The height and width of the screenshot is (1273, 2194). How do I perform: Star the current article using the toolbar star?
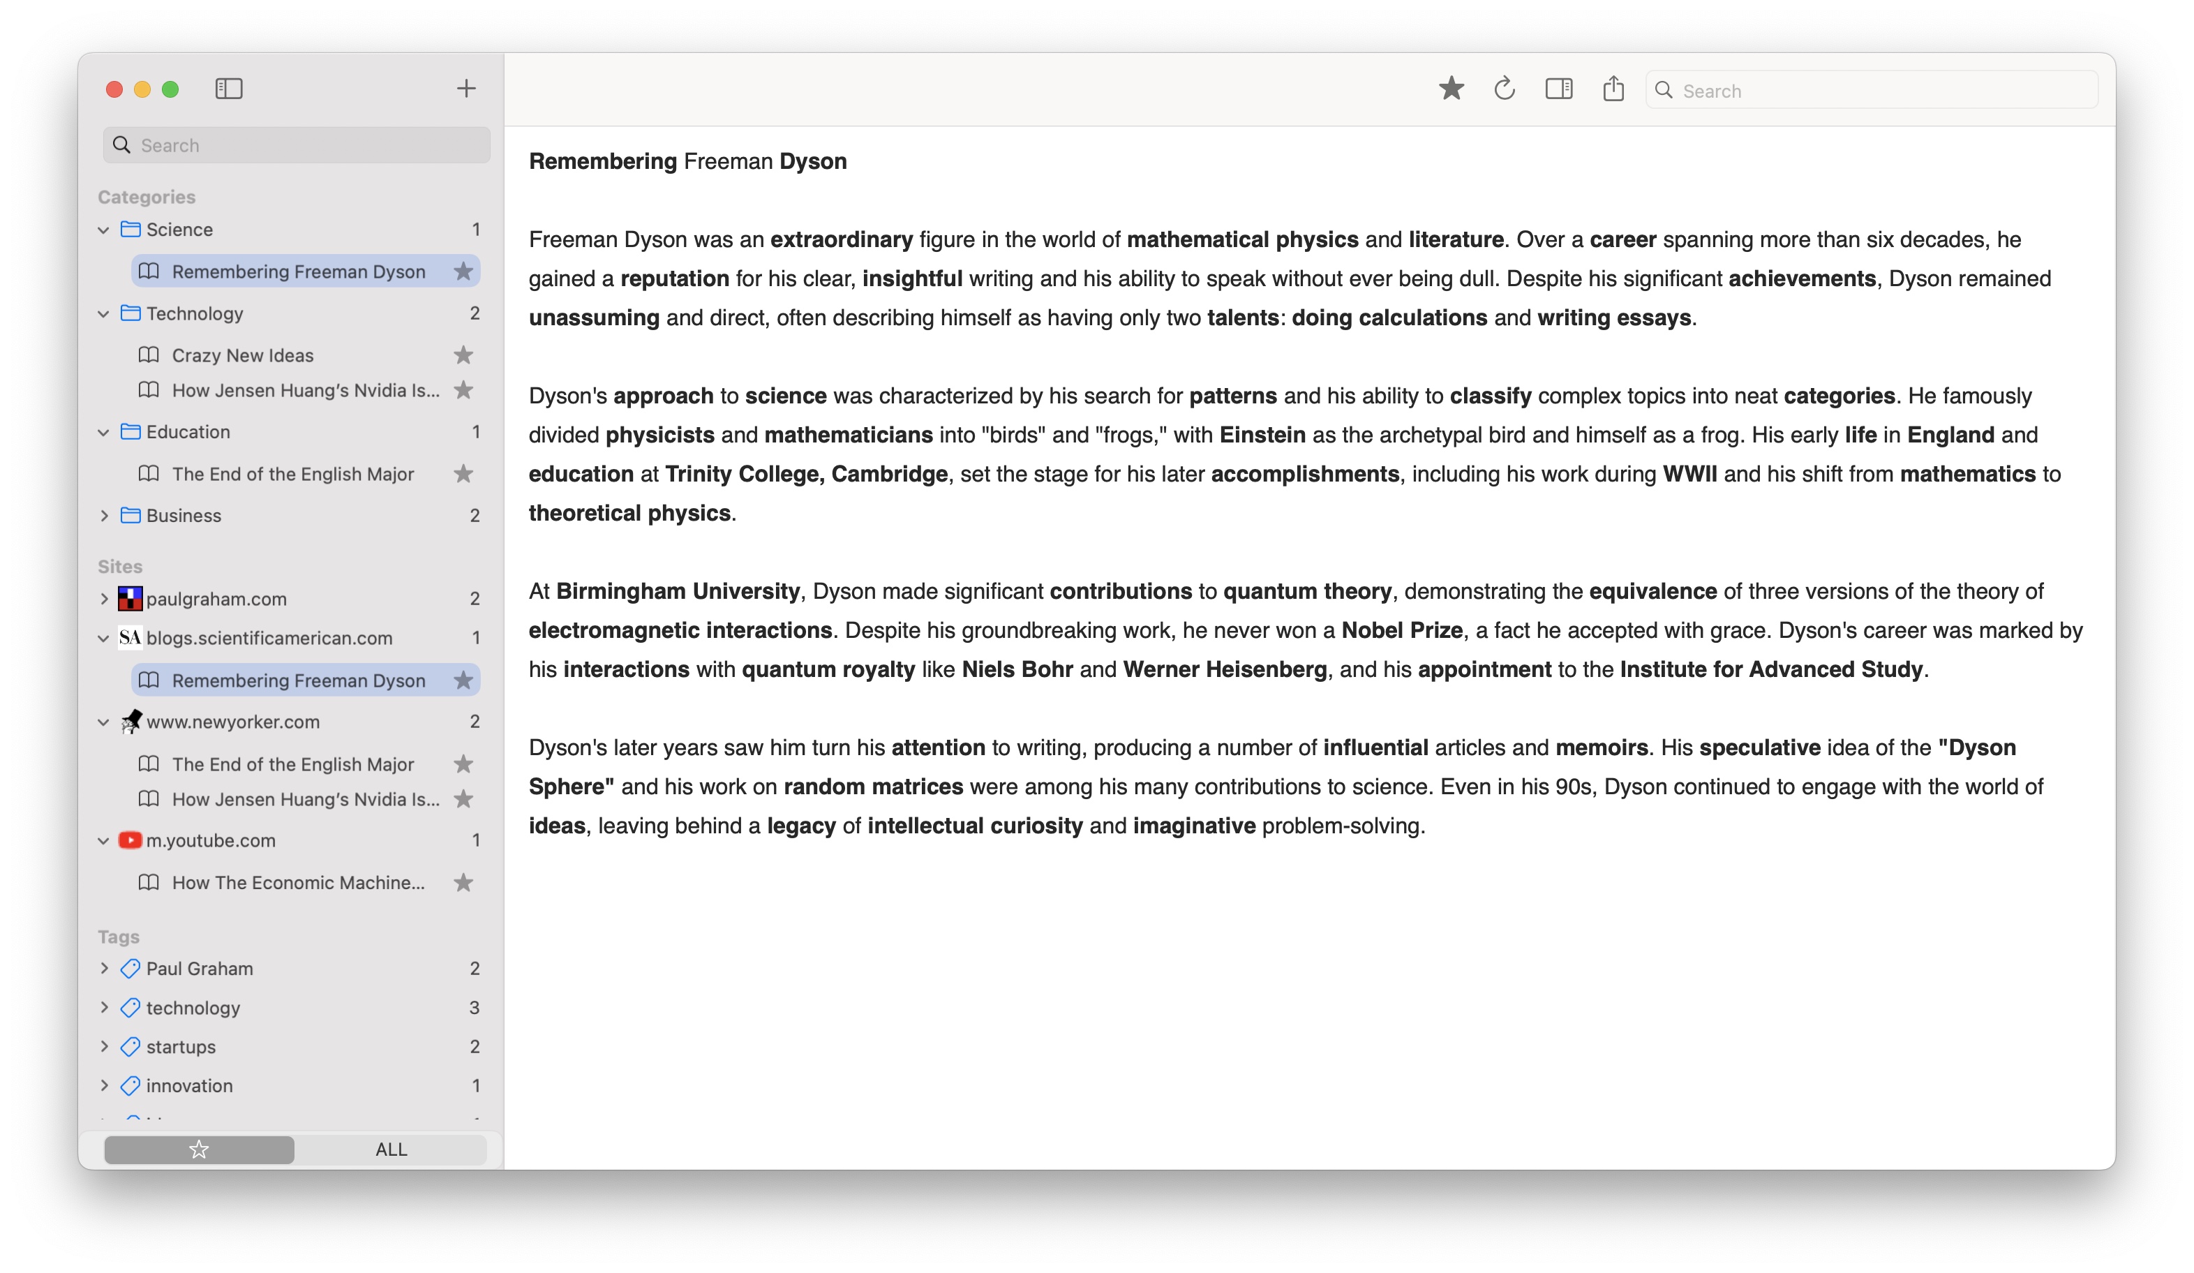(1452, 89)
